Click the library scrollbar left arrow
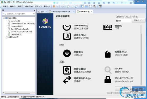The width and height of the screenshot is (147, 99). click(3, 93)
